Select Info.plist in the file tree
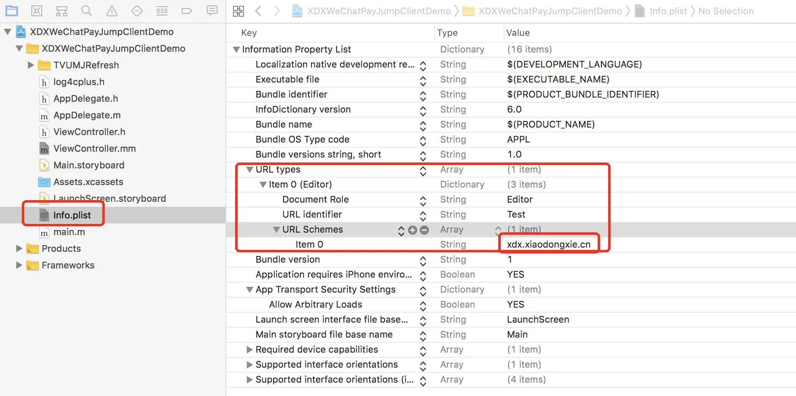Screen dimensions: 796x396 pyautogui.click(x=72, y=215)
